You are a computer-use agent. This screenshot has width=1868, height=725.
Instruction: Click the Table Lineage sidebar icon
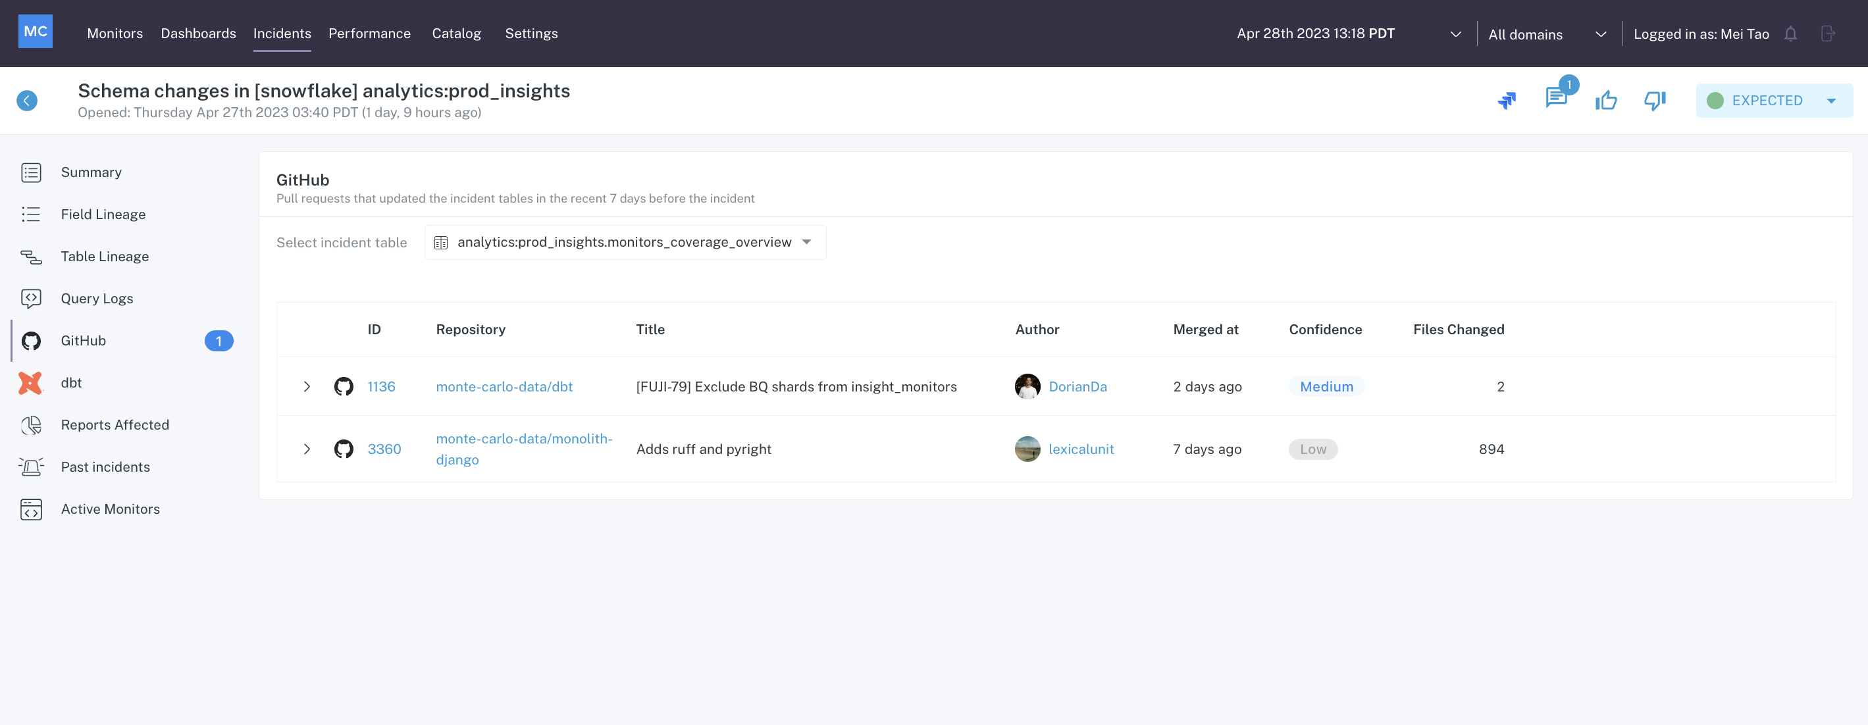[31, 257]
